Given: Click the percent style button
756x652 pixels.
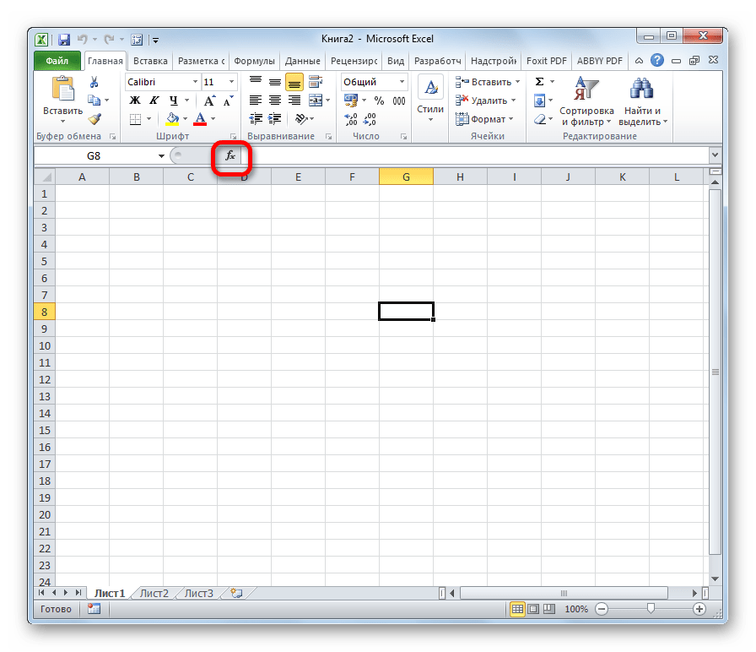Looking at the screenshot, I should click(380, 101).
